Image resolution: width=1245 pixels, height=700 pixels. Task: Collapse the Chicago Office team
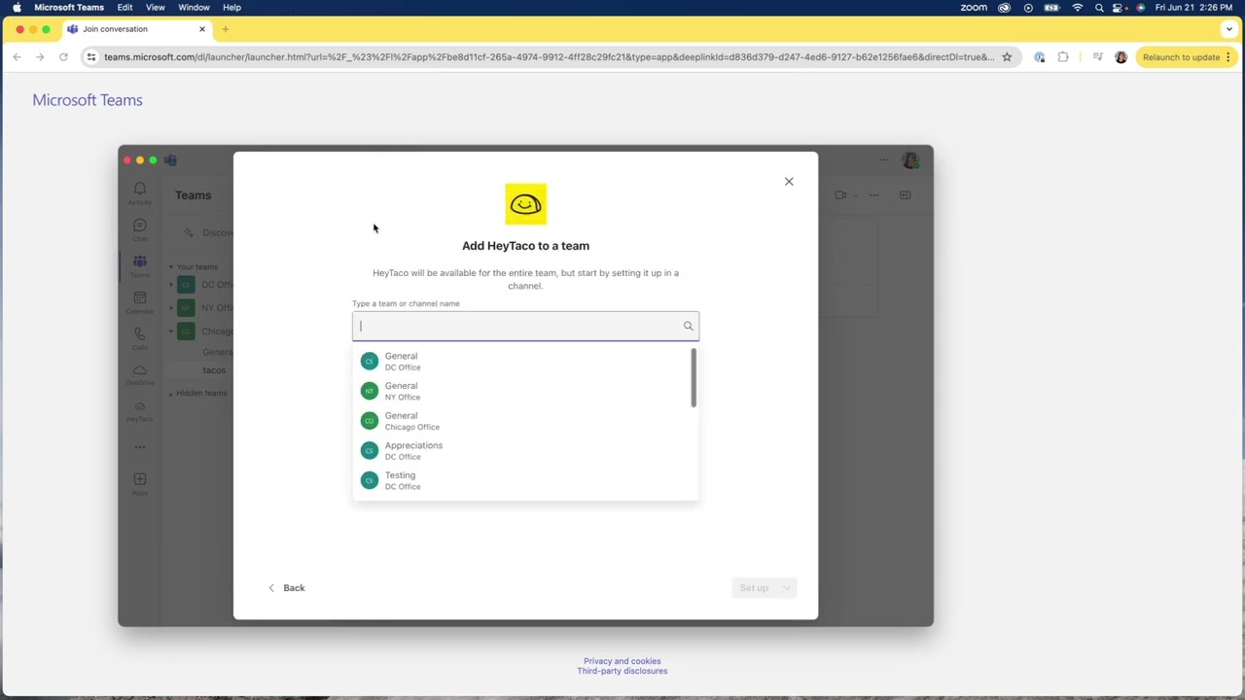[171, 331]
